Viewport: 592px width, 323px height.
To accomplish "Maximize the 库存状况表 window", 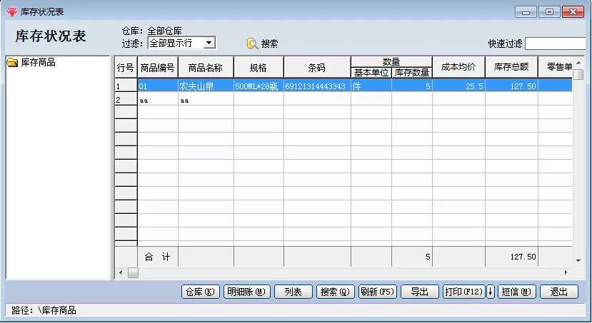I will tap(549, 12).
